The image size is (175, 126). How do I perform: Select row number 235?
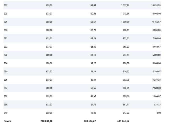pyautogui.click(x=6, y=71)
